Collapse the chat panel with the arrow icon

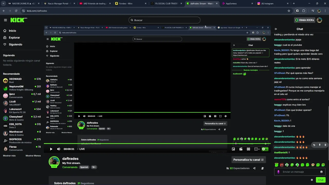click(x=276, y=29)
